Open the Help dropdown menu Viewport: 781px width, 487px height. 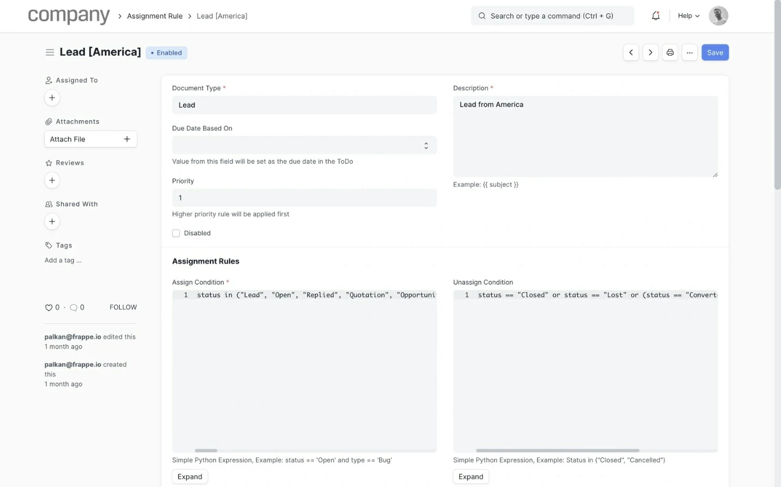pos(688,16)
